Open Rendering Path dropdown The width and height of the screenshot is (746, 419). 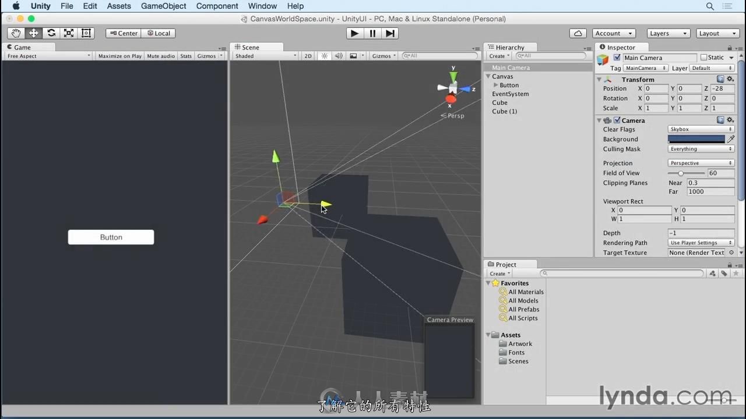pos(701,243)
